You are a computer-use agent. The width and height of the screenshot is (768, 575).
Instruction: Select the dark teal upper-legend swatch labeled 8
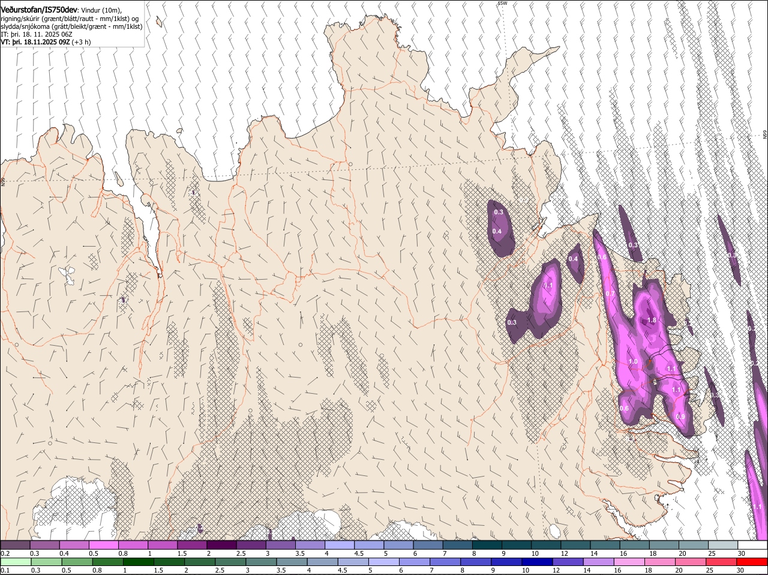click(487, 545)
